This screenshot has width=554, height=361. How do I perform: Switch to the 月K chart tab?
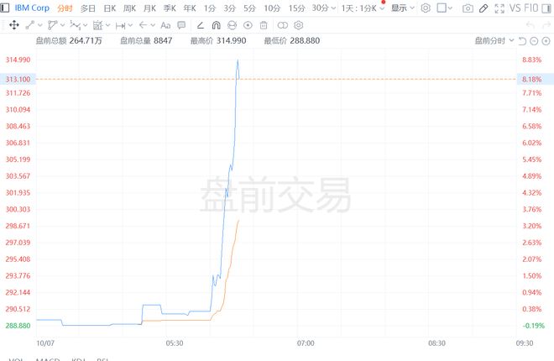(149, 8)
